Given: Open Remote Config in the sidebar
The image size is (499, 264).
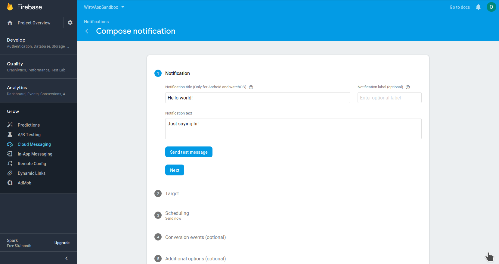Looking at the screenshot, I should coord(32,164).
